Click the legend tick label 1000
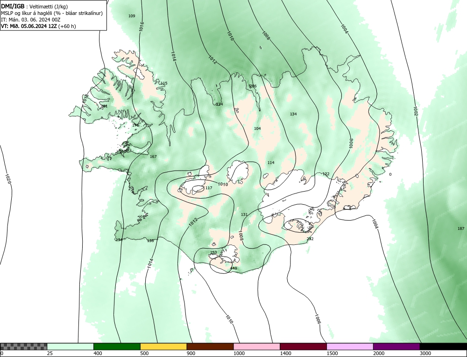This screenshot has width=467, height=357. tap(239, 353)
